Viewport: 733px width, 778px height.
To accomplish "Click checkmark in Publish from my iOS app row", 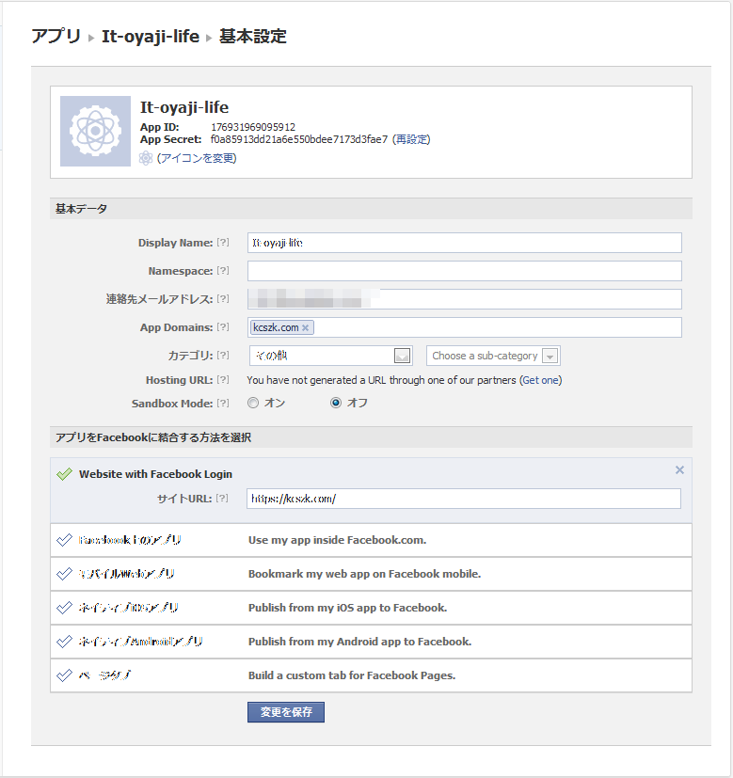I will (x=65, y=608).
